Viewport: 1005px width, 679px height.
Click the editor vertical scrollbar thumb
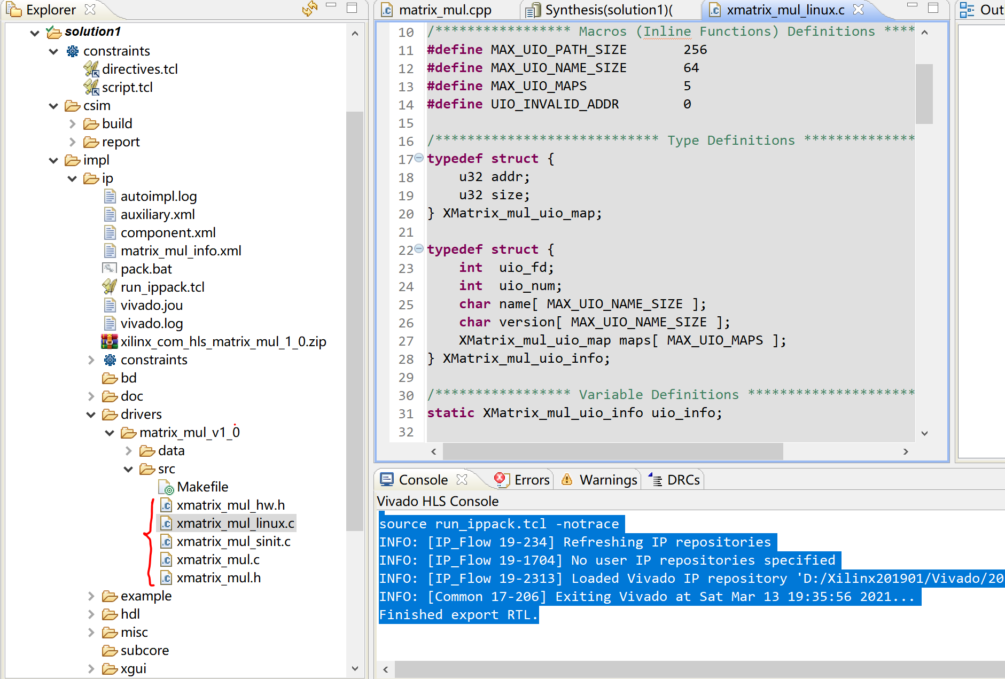(924, 93)
